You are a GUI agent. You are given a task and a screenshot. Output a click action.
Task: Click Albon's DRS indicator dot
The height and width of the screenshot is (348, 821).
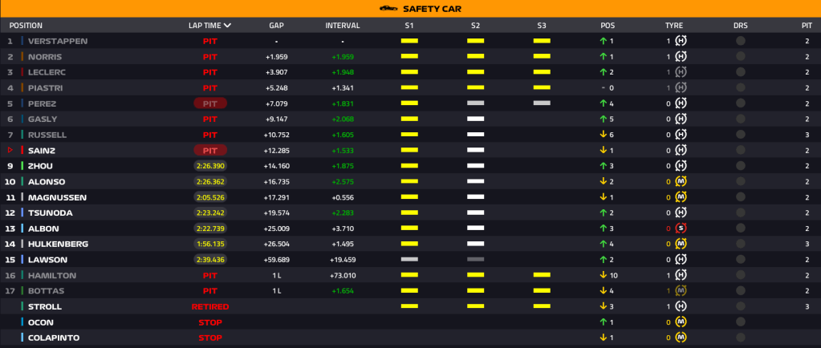pos(741,229)
